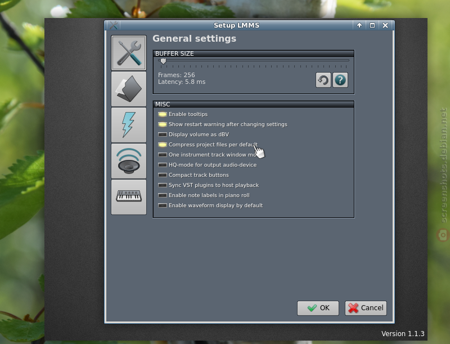Open window menu icon in title bar
Image resolution: width=450 pixels, height=344 pixels.
(x=114, y=25)
